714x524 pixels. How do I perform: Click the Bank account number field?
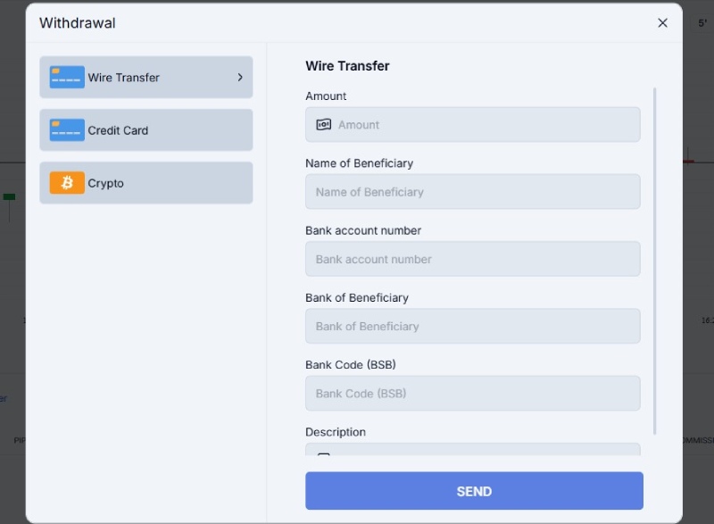pos(473,259)
